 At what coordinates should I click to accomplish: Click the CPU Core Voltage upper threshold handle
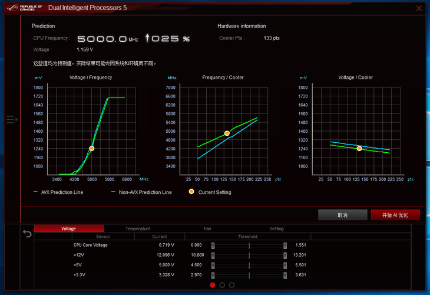pyautogui.click(x=285, y=246)
